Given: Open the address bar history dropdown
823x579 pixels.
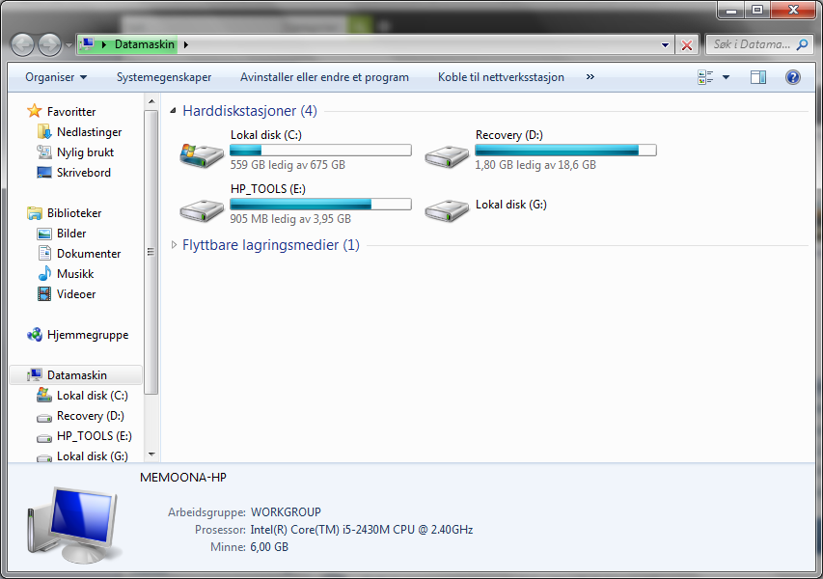Looking at the screenshot, I should 665,45.
